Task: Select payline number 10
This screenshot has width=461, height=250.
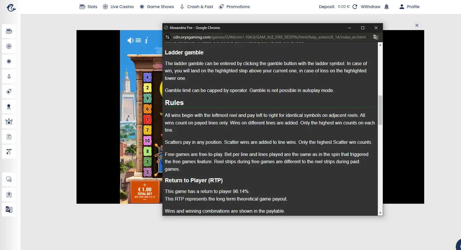Action: coord(147,141)
